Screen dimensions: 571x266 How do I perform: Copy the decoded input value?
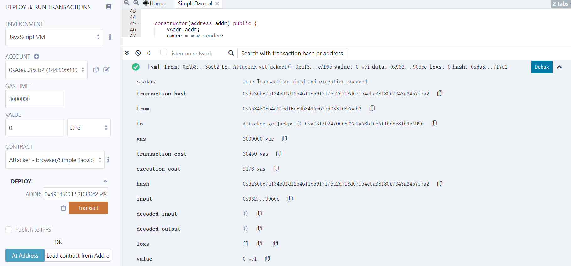pos(259,213)
